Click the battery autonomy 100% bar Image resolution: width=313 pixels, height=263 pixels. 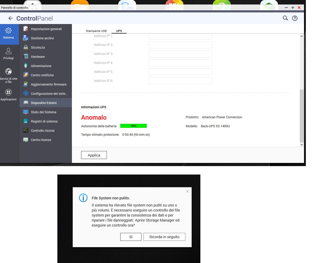coord(133,126)
